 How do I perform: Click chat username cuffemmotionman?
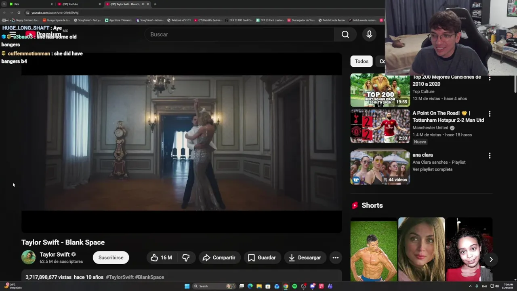click(29, 53)
